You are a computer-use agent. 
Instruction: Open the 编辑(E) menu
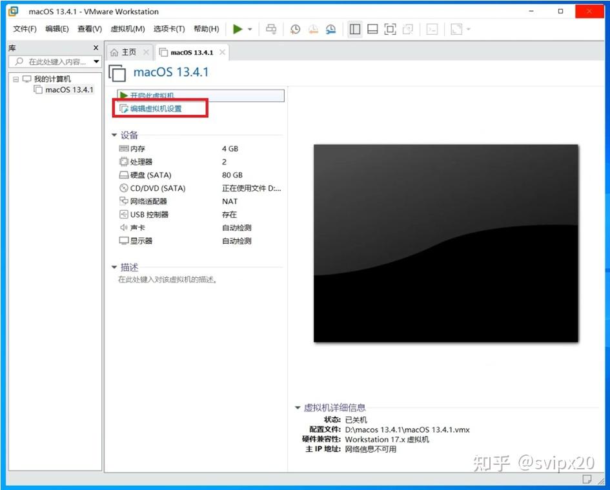(x=57, y=29)
